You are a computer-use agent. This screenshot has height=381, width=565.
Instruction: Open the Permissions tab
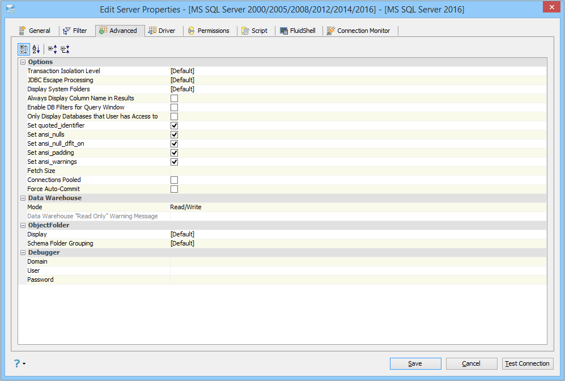click(209, 31)
